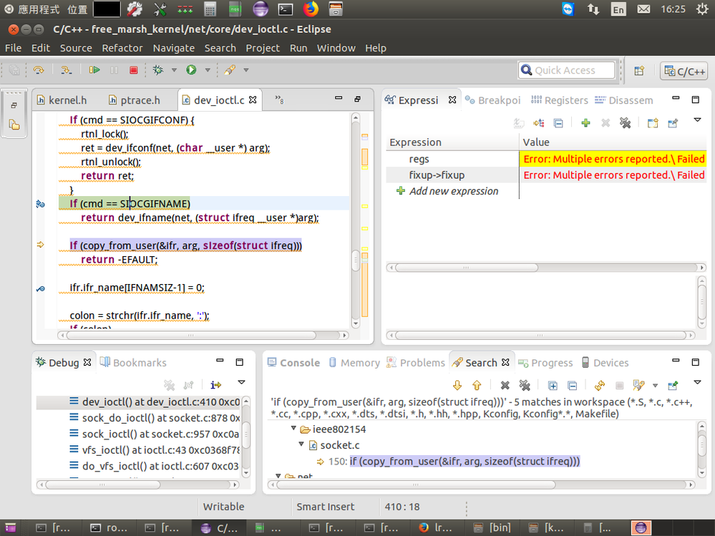
Task: Click Collapse All icon in Expressions view
Action: coord(558,122)
